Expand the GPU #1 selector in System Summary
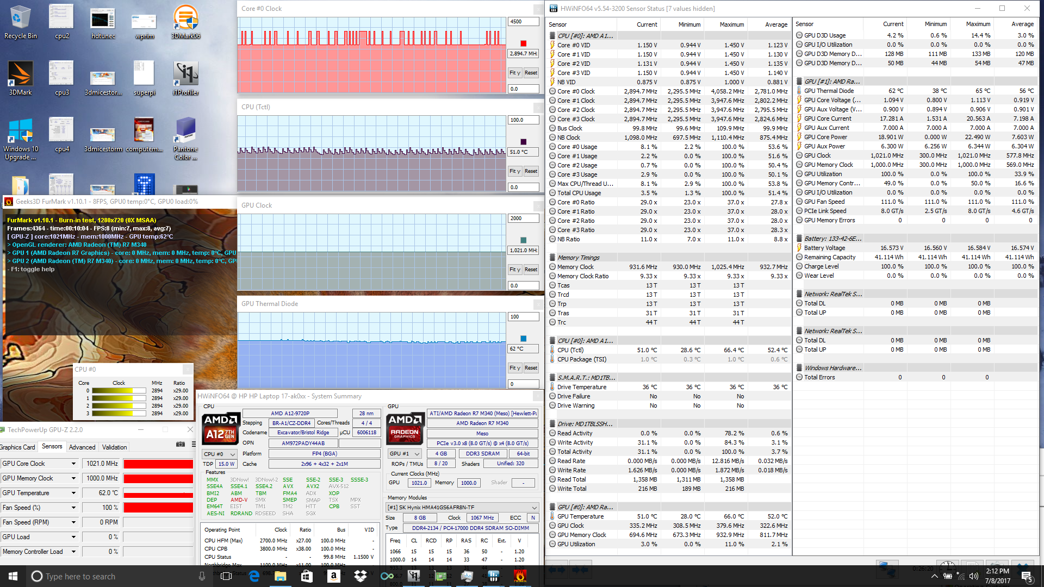1044x587 pixels. click(405, 454)
